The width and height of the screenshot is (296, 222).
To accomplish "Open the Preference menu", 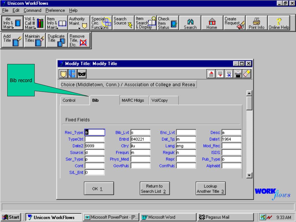I will pos(55,10).
